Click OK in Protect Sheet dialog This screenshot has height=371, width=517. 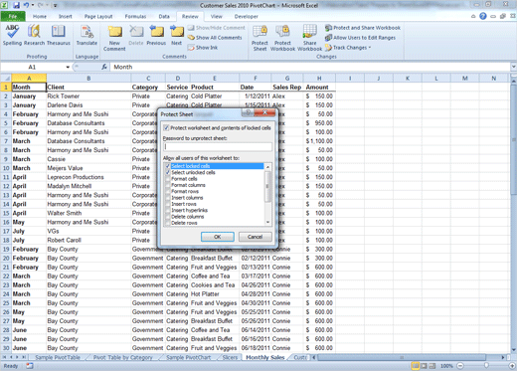click(x=218, y=237)
